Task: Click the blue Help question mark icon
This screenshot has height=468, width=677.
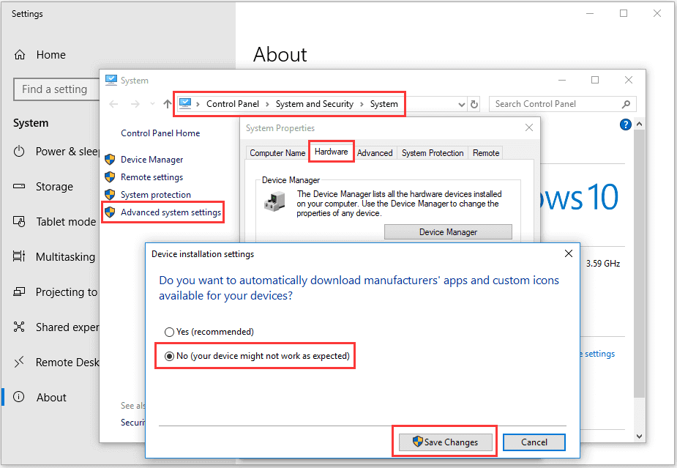Action: point(626,125)
